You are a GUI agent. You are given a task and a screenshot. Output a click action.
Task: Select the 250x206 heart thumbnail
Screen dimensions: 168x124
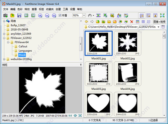99,104
